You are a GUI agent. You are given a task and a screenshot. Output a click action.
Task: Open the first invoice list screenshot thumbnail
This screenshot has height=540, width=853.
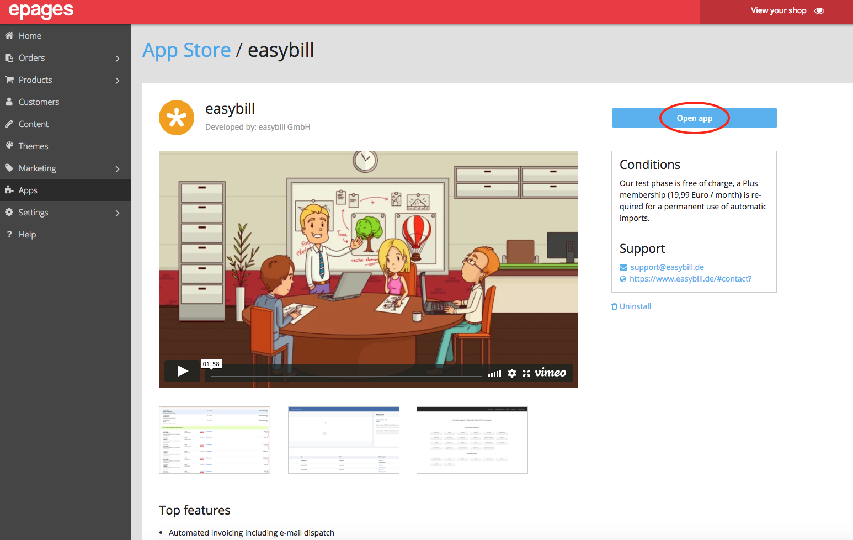coord(215,440)
